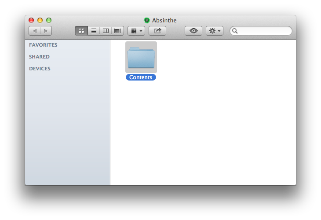Switch to list view
The height and width of the screenshot is (220, 321).
tap(94, 31)
